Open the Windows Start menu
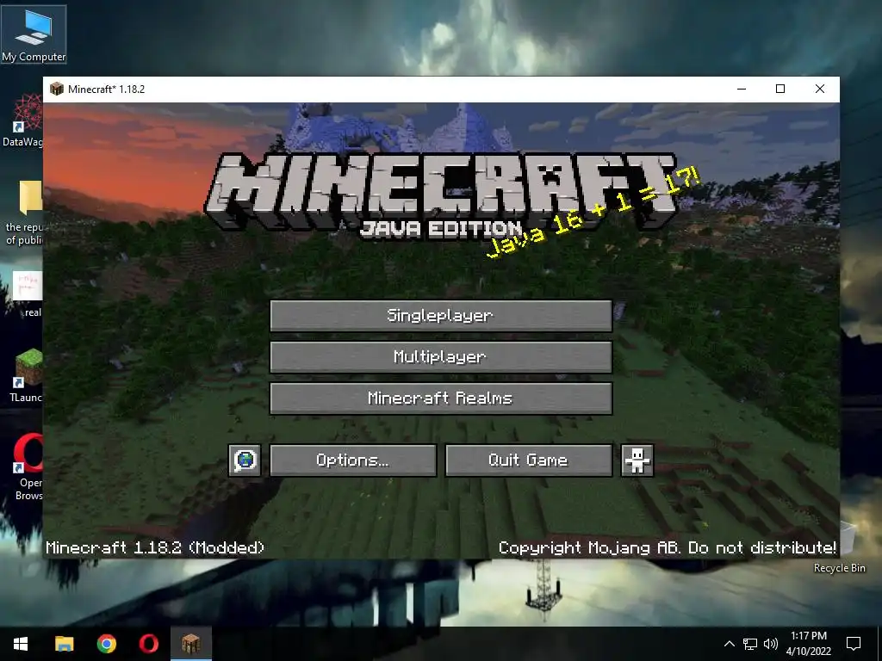The height and width of the screenshot is (661, 882). (x=21, y=644)
